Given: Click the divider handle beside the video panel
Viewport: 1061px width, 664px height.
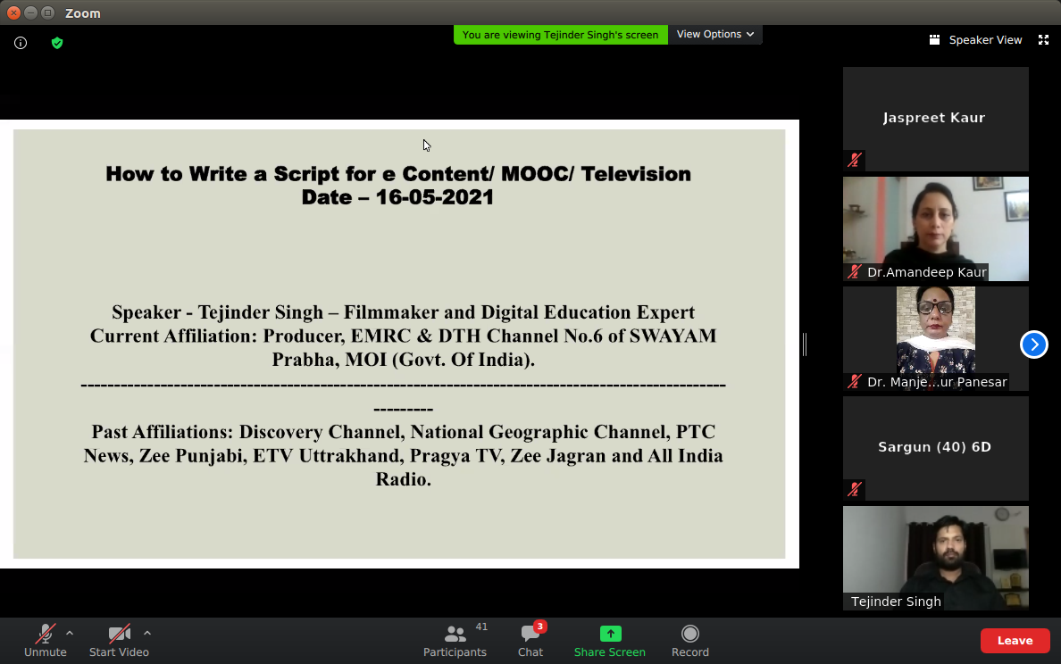Looking at the screenshot, I should tap(805, 344).
